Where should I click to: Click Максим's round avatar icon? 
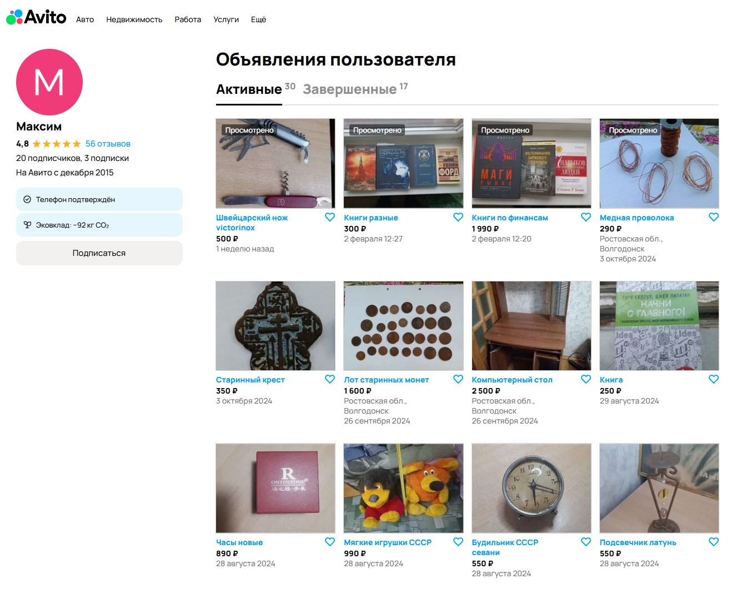49,82
